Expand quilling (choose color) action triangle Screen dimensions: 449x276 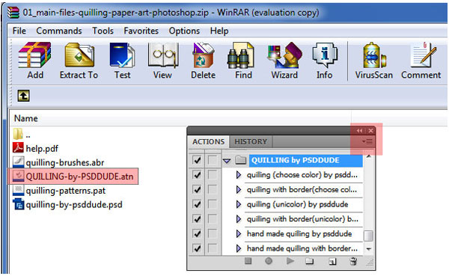click(239, 174)
